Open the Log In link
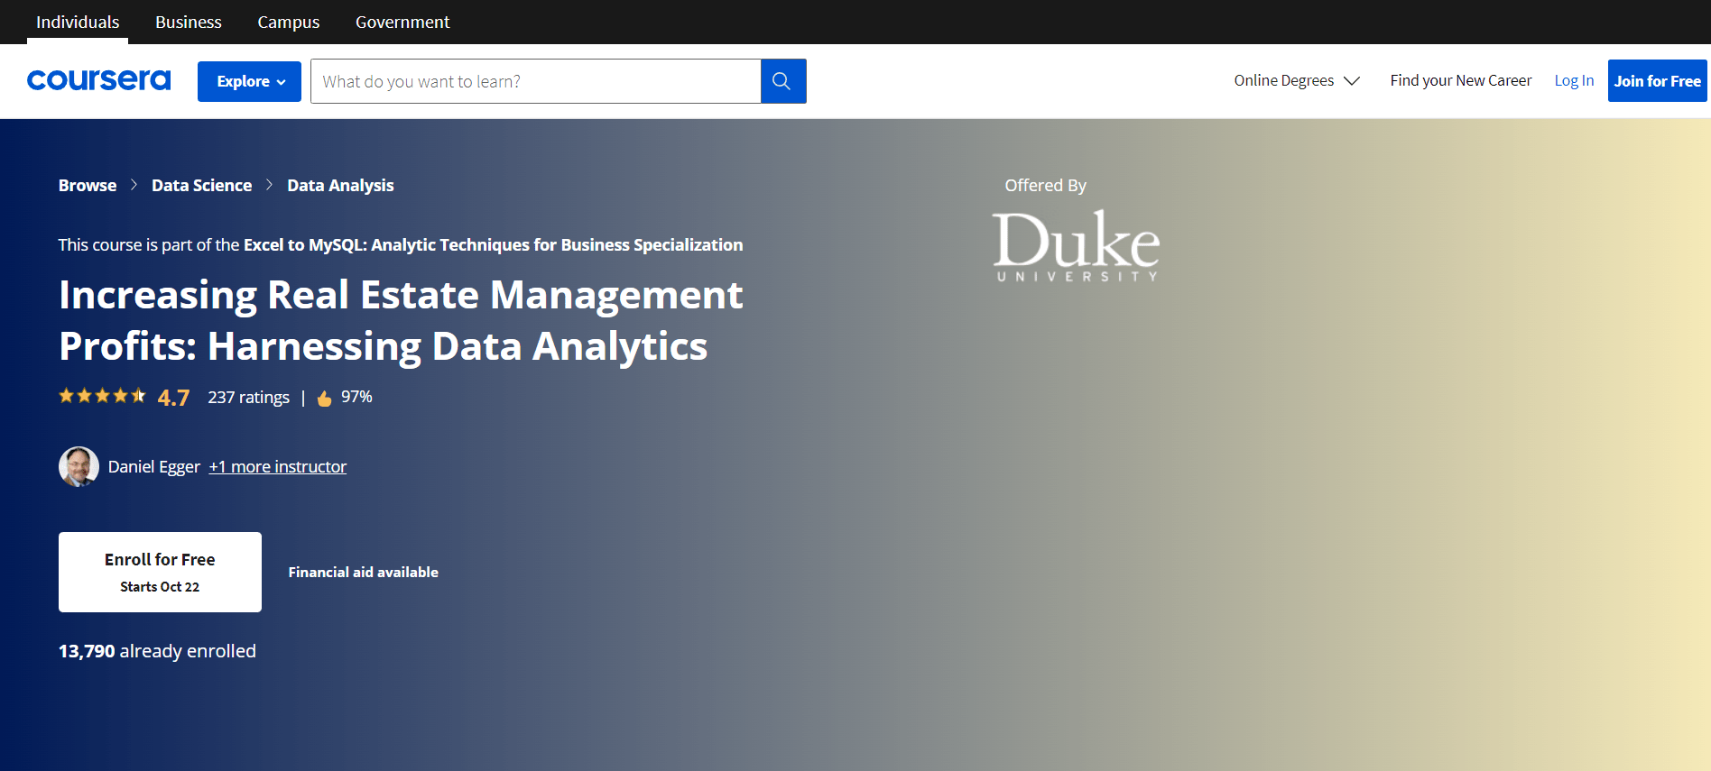1711x771 pixels. click(1573, 80)
